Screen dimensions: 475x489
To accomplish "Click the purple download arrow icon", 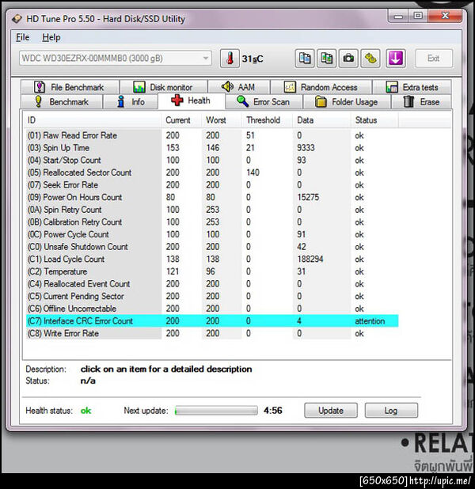I will coord(395,59).
